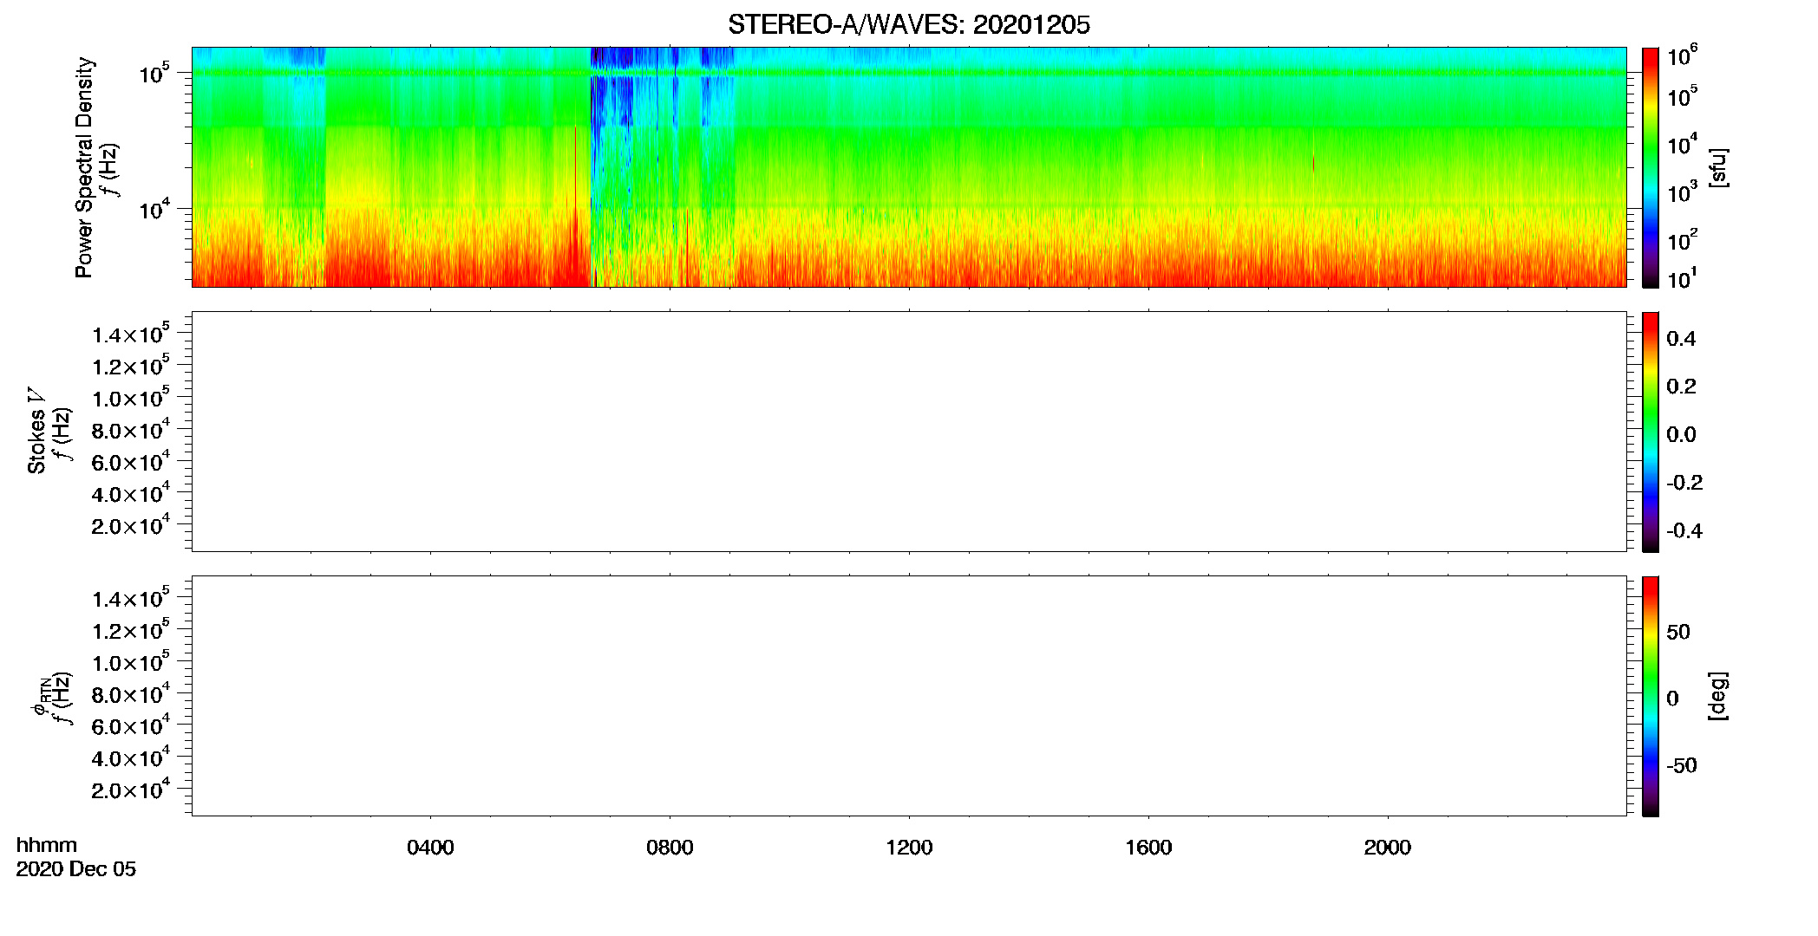Click the 10^1 label on sfu colorbar
Screen dimensions: 1818x936
click(x=1682, y=278)
